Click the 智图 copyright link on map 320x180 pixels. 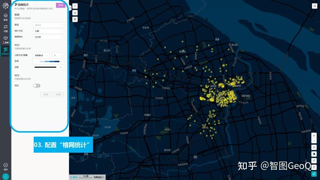click(x=74, y=177)
